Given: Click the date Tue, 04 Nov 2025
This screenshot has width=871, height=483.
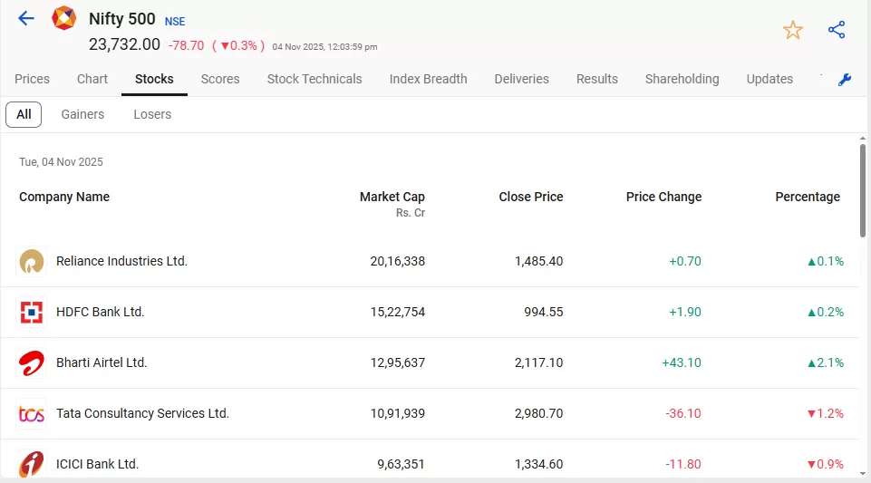Looking at the screenshot, I should click(x=61, y=162).
